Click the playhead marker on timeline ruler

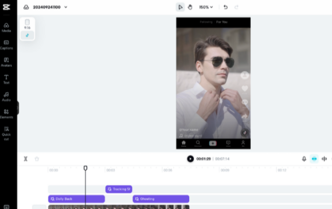point(85,168)
